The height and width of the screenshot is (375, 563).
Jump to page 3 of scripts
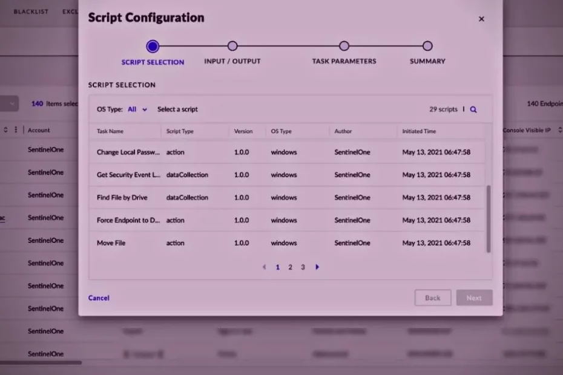tap(303, 267)
